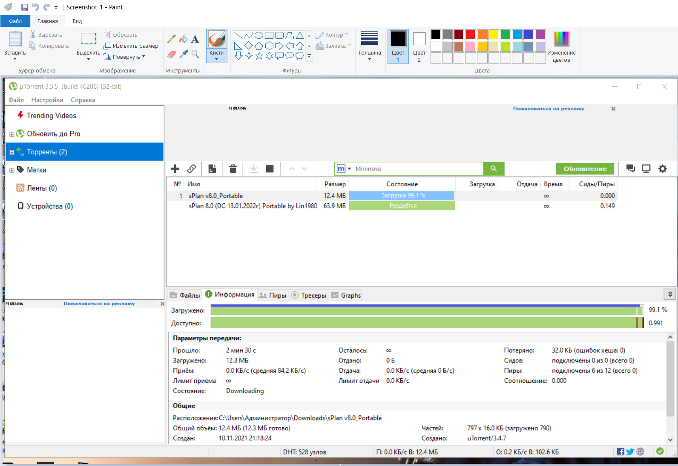
Task: Click the Stop Torrent square icon
Action: click(270, 169)
